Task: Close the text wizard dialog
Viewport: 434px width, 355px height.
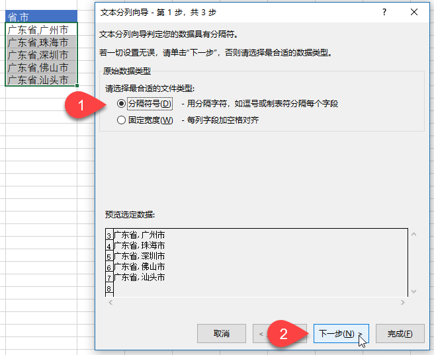Action: pyautogui.click(x=414, y=12)
